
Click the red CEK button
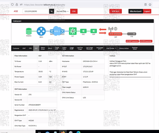pos(74,11)
